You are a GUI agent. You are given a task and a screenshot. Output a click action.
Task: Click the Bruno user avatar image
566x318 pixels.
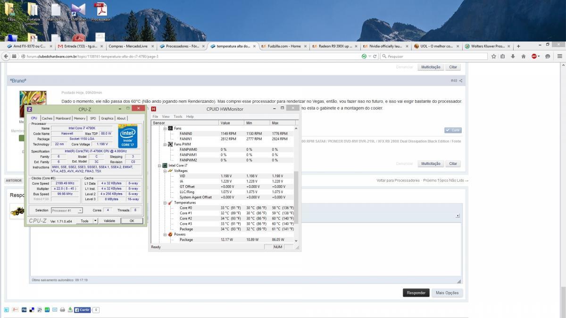33,105
